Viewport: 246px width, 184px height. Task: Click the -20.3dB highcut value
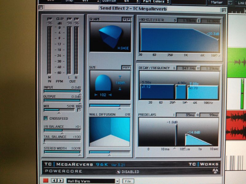213,34
